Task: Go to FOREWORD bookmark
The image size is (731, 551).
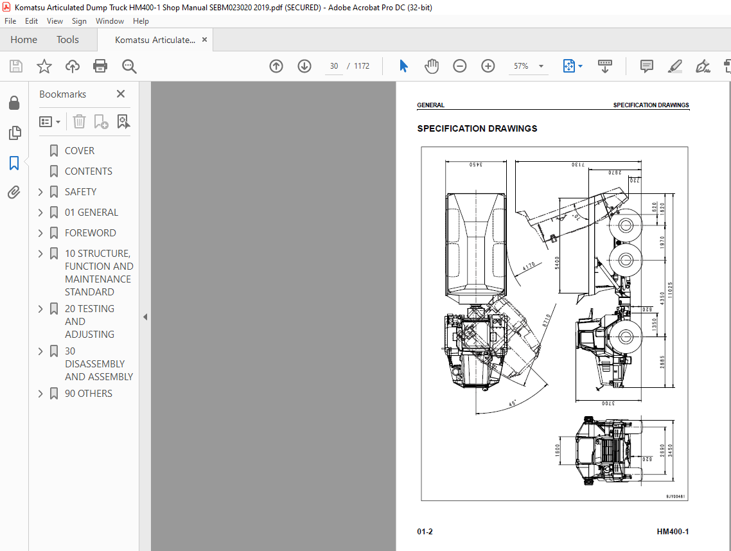Action: click(x=90, y=233)
